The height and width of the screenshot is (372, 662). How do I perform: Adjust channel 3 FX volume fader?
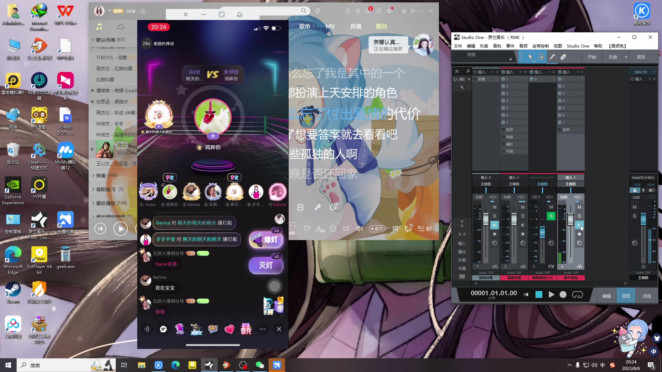542,232
